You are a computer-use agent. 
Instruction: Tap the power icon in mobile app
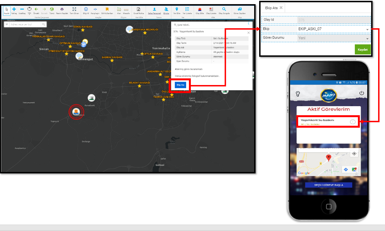click(x=361, y=93)
